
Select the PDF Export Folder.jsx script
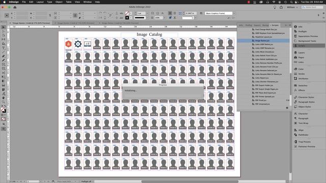263,85
